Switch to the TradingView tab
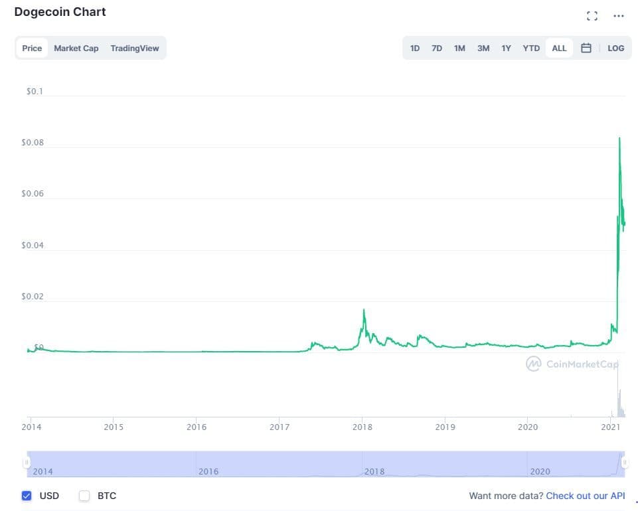The height and width of the screenshot is (511, 638). [x=135, y=48]
